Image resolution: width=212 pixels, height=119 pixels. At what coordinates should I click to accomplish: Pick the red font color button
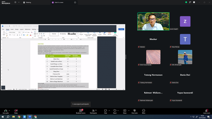(30, 35)
